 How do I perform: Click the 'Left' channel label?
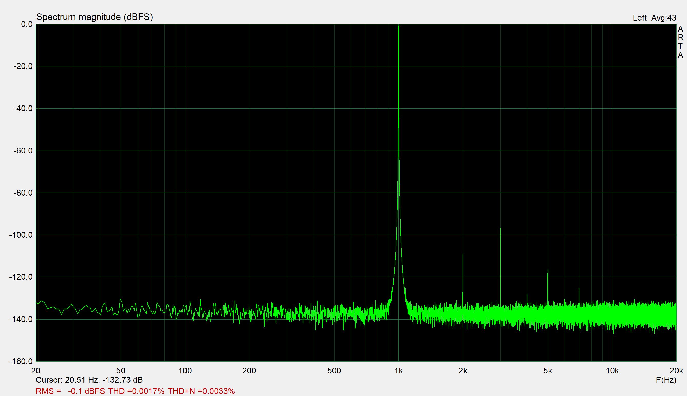click(x=639, y=18)
